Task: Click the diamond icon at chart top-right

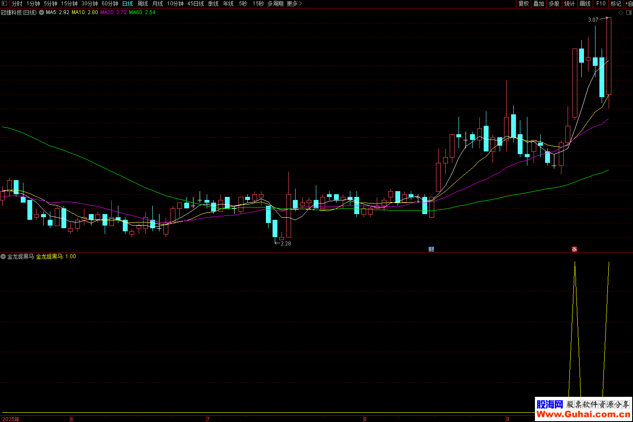Action: [621, 13]
